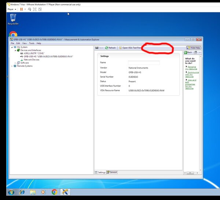The image size is (220, 200).
Task: Open the dropdown beside the pause button
Action: tap(25, 9)
